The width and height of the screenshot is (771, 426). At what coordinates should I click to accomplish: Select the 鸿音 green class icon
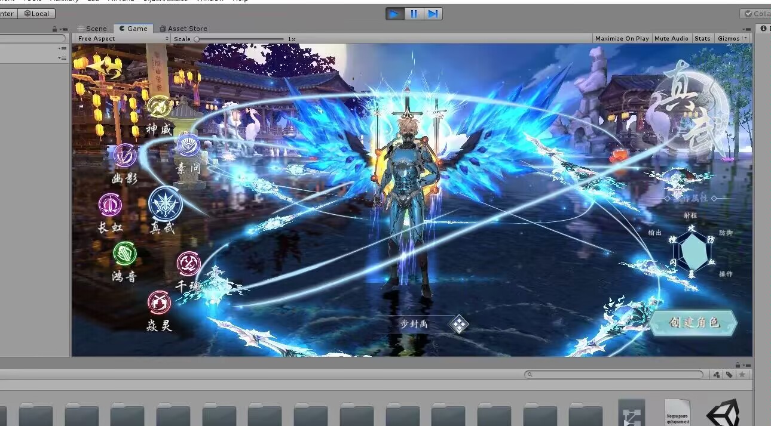(x=125, y=254)
